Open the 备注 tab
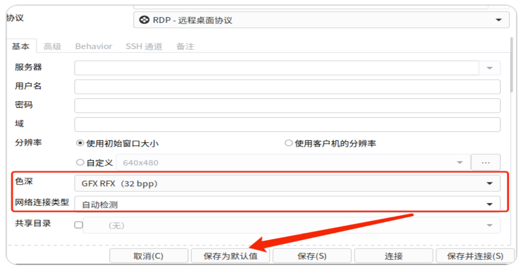523x268 pixels. pos(185,47)
